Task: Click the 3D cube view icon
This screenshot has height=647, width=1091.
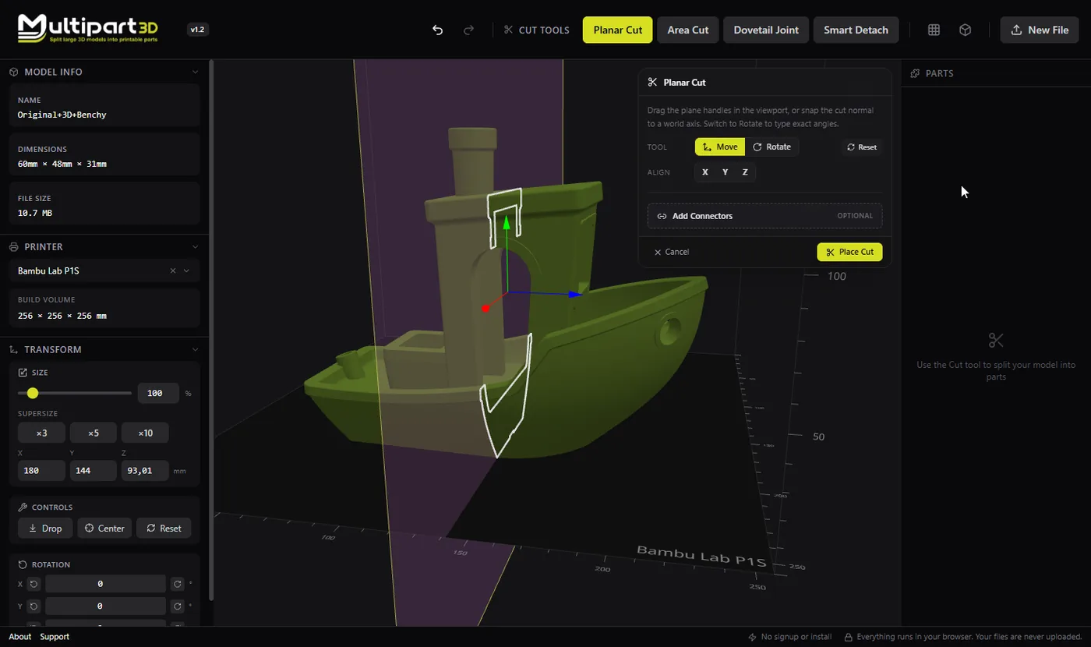Action: click(x=965, y=30)
